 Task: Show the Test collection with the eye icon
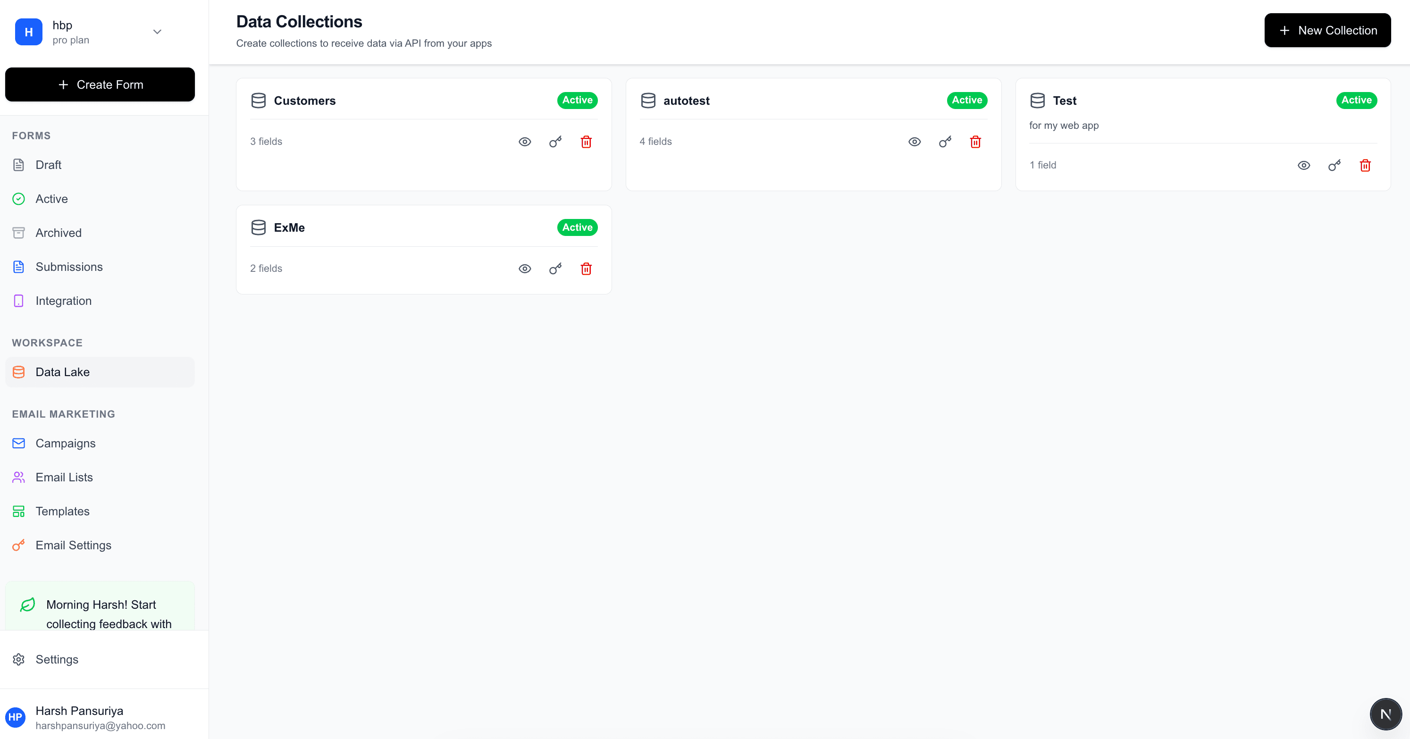tap(1304, 165)
